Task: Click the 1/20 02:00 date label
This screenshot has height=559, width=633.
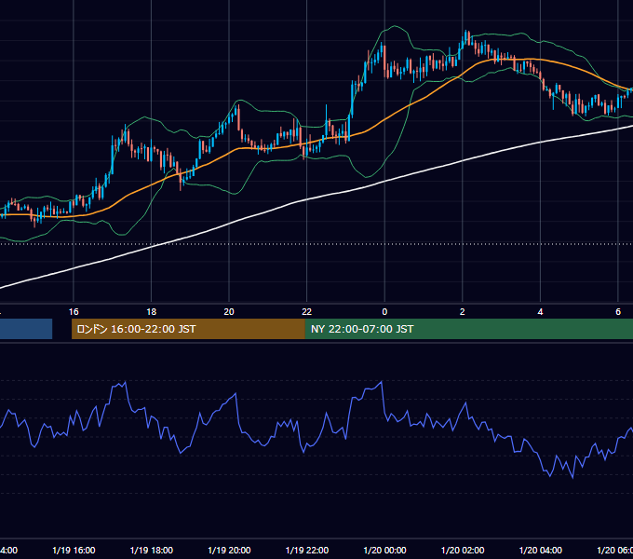Action: click(463, 551)
